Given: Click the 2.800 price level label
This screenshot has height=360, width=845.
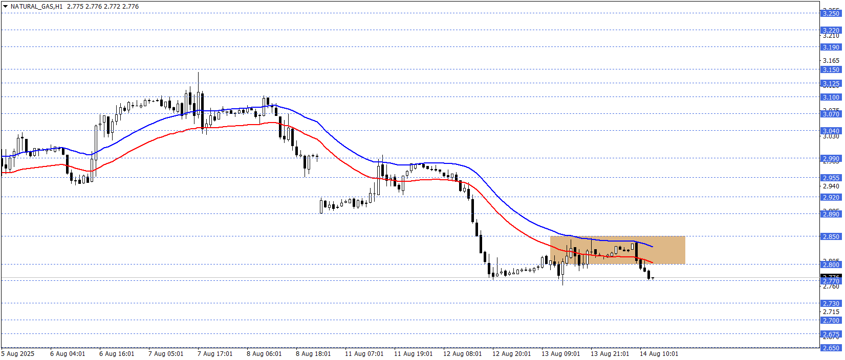Looking at the screenshot, I should (x=831, y=265).
